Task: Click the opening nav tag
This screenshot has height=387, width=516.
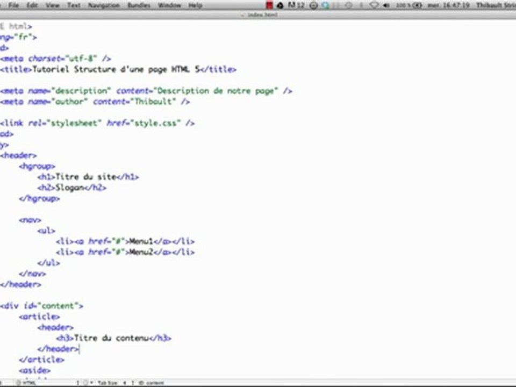Action: (x=30, y=220)
